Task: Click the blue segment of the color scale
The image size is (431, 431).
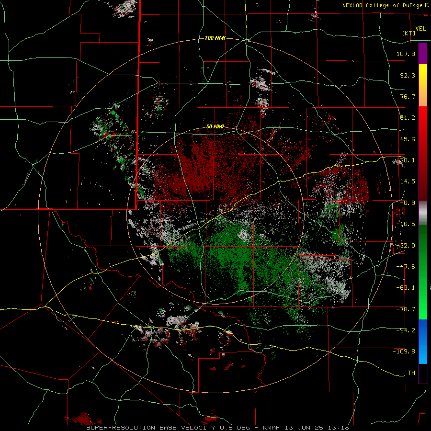Action: (x=423, y=341)
